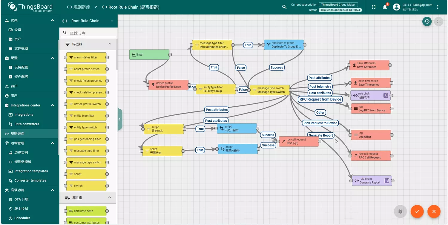Toggle fullscreen mode from top header
The image size is (448, 225).
pyautogui.click(x=374, y=7)
